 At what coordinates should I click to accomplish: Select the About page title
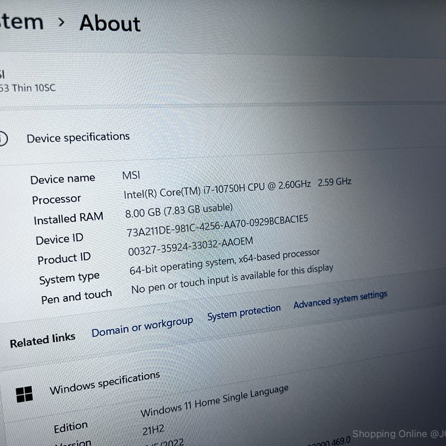(x=110, y=23)
